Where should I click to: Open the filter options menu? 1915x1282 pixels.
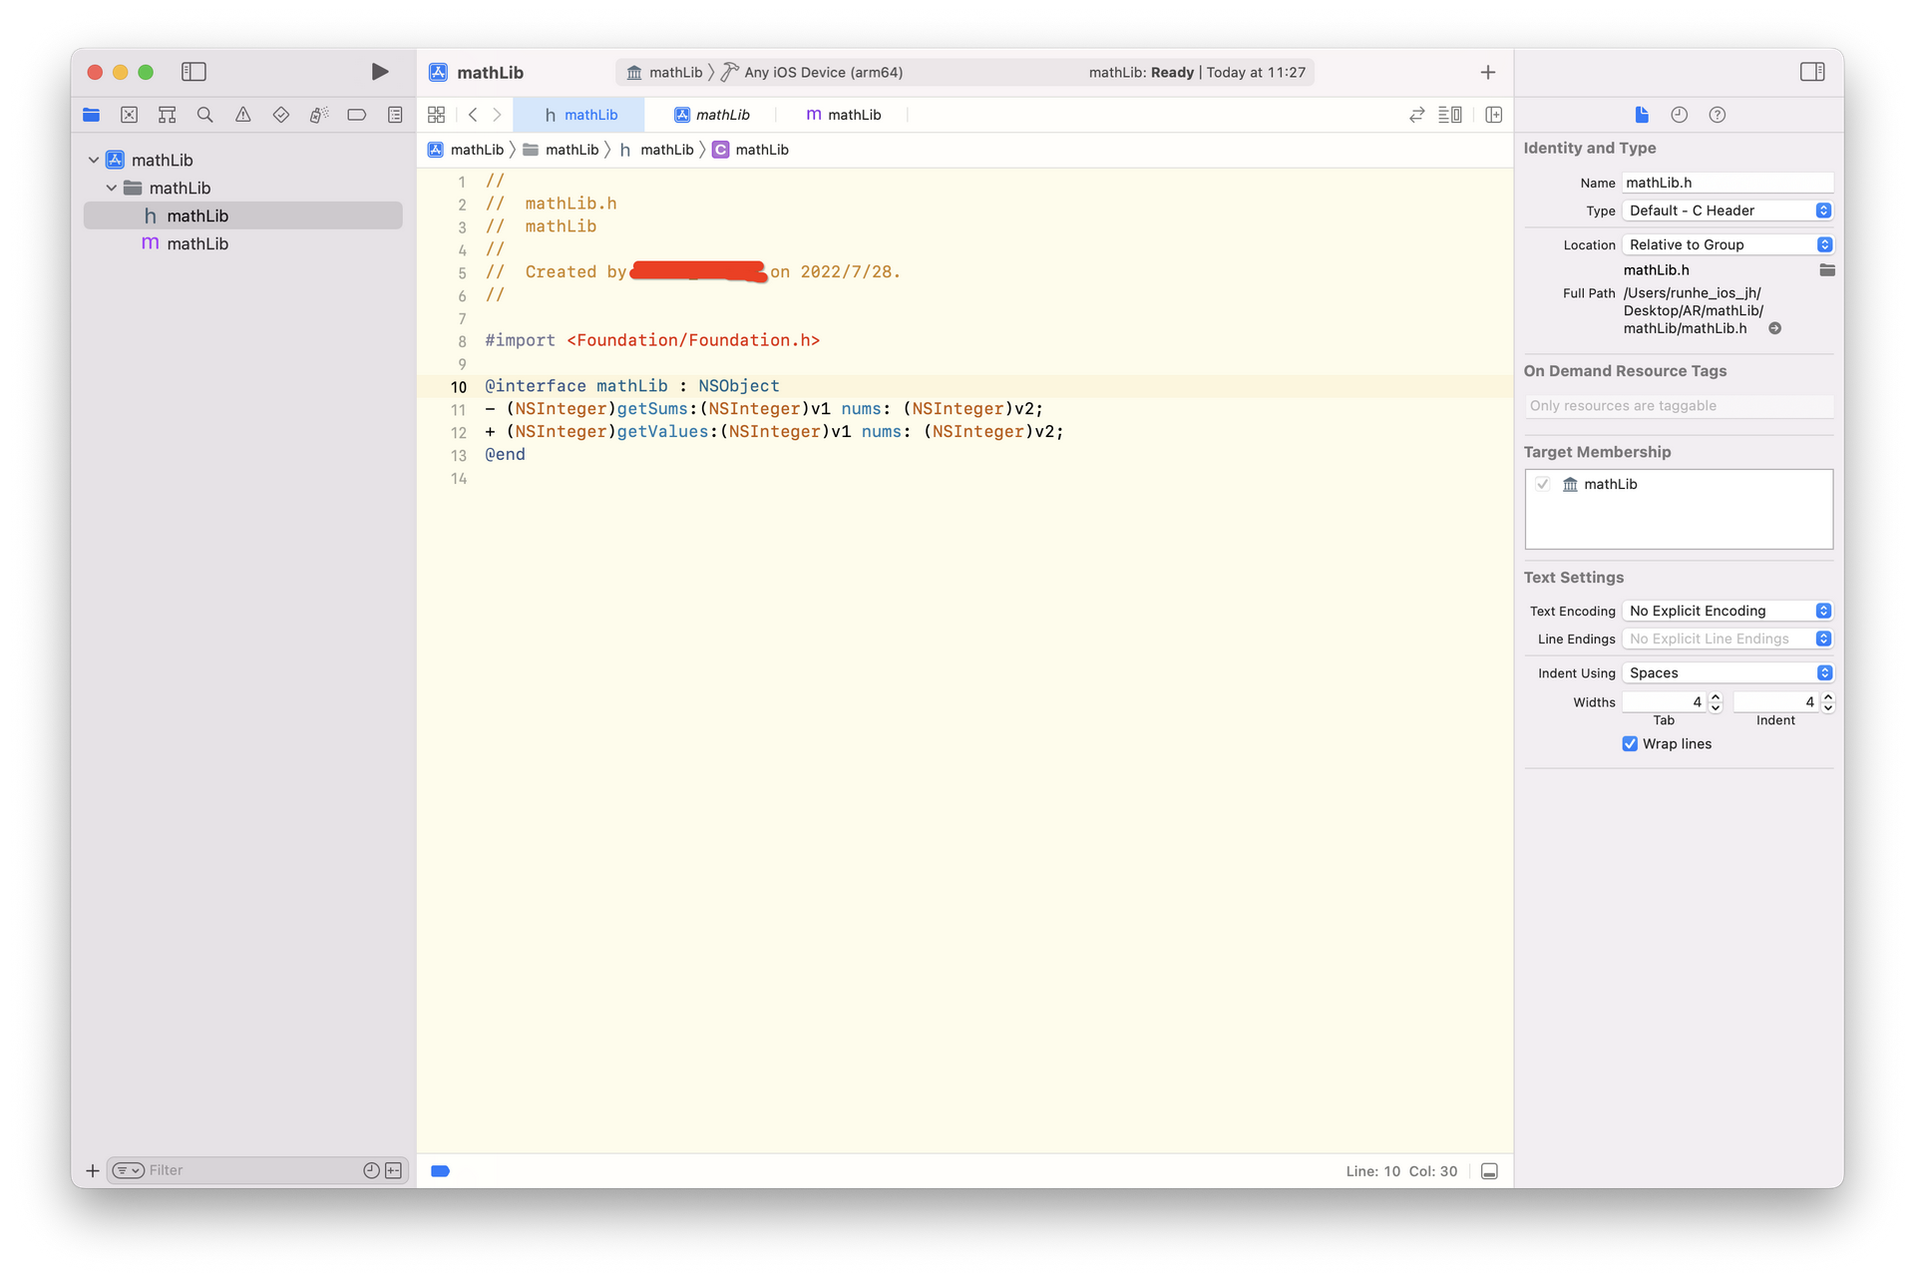(x=129, y=1170)
